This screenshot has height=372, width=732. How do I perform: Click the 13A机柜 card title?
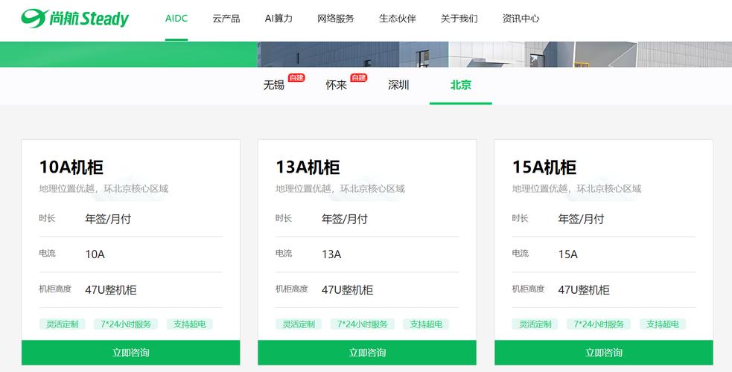308,167
